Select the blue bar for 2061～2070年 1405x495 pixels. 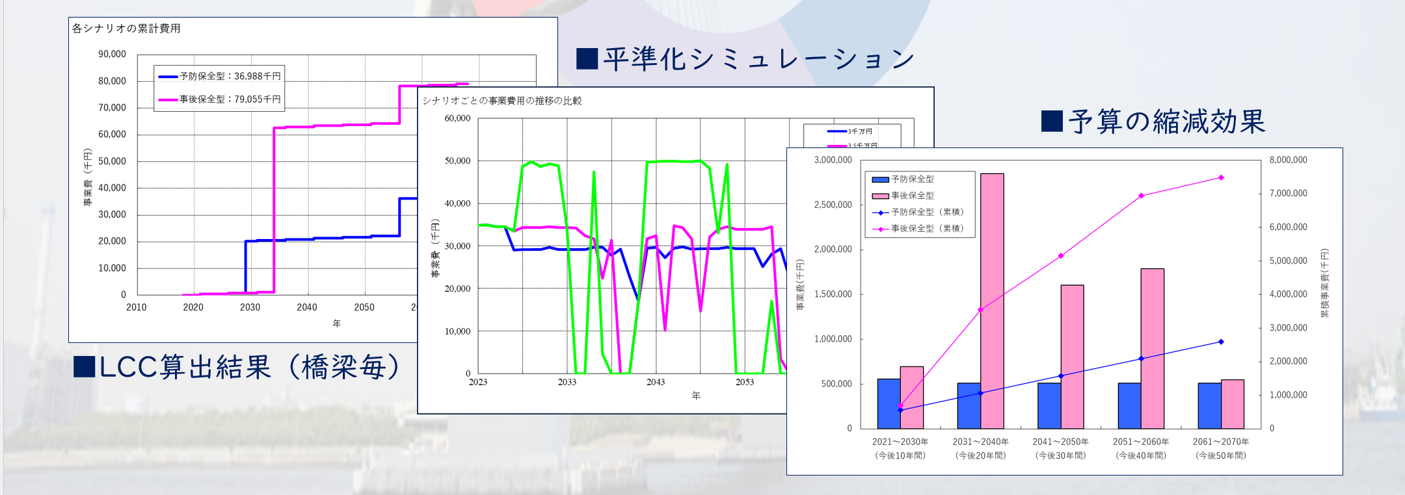click(1209, 405)
